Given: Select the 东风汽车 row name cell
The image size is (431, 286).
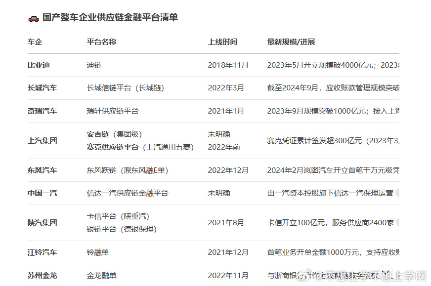Looking at the screenshot, I should coord(43,170).
